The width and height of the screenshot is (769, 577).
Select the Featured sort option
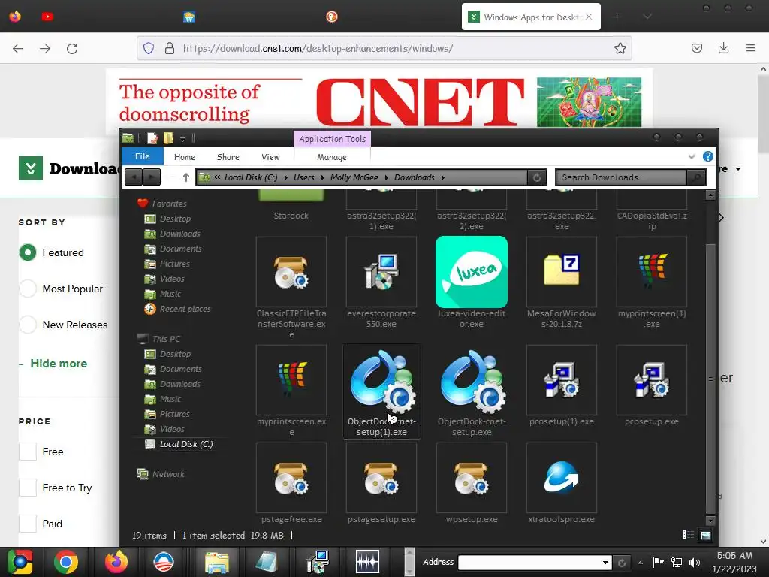[x=28, y=252]
